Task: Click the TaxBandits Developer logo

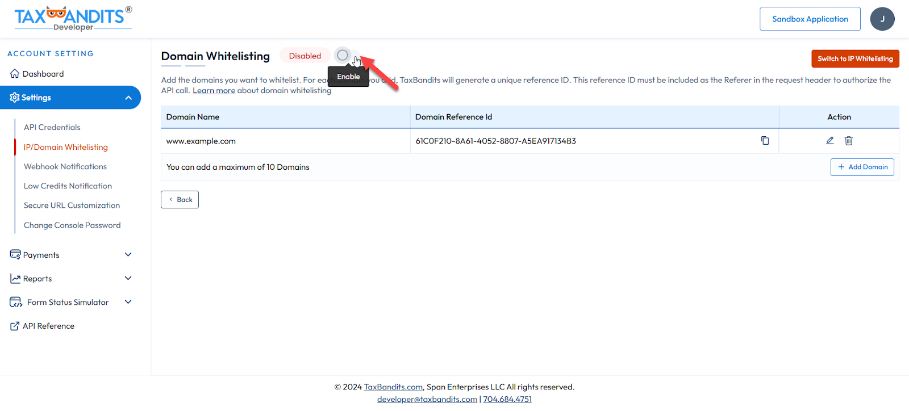Action: [73, 18]
